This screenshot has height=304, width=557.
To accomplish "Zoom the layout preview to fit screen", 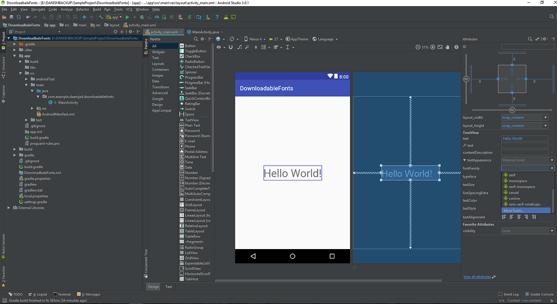I will [440, 47].
